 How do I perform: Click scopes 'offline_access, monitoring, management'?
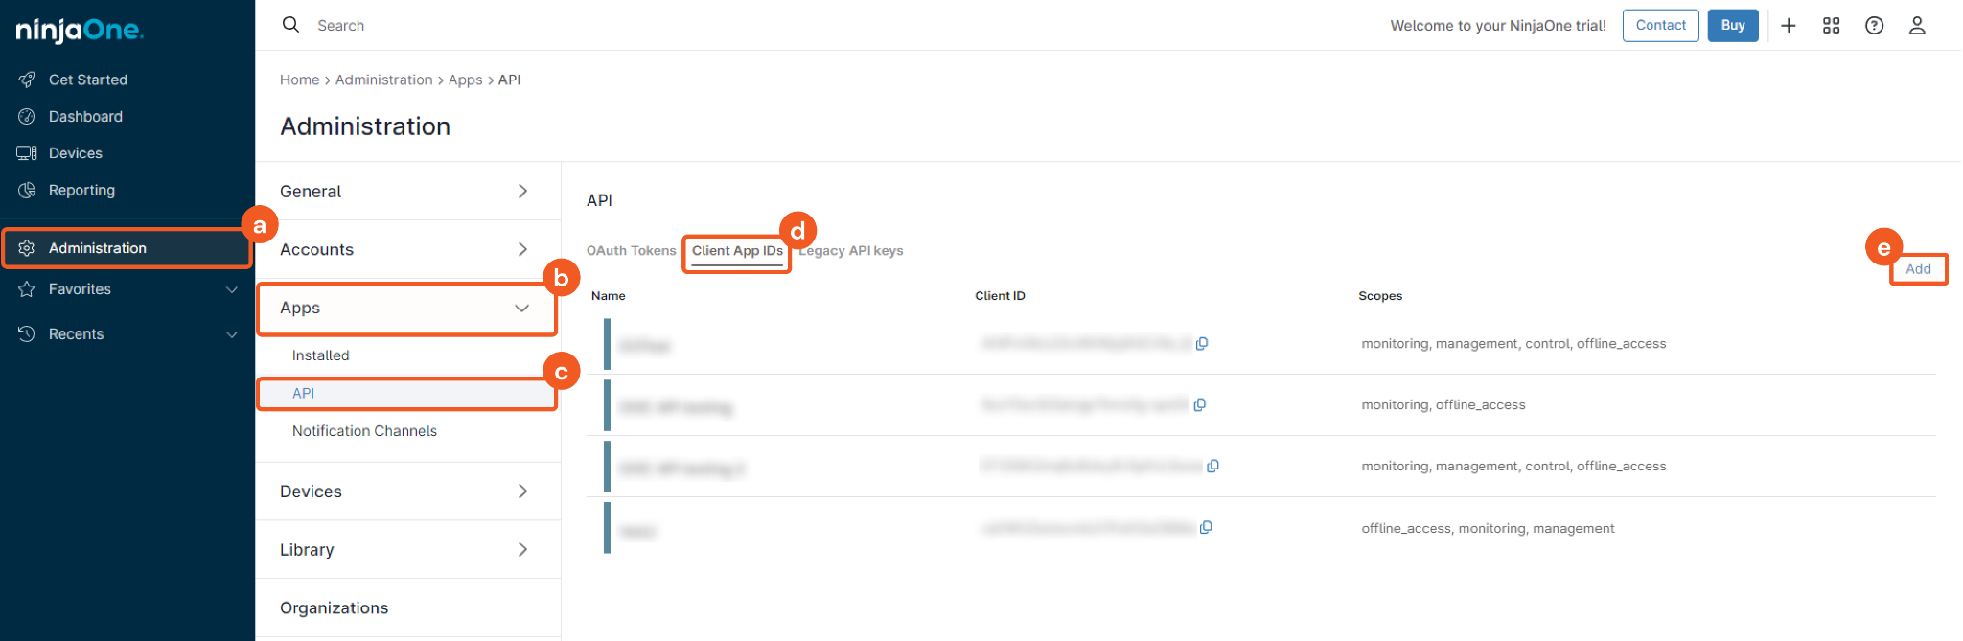click(x=1488, y=529)
